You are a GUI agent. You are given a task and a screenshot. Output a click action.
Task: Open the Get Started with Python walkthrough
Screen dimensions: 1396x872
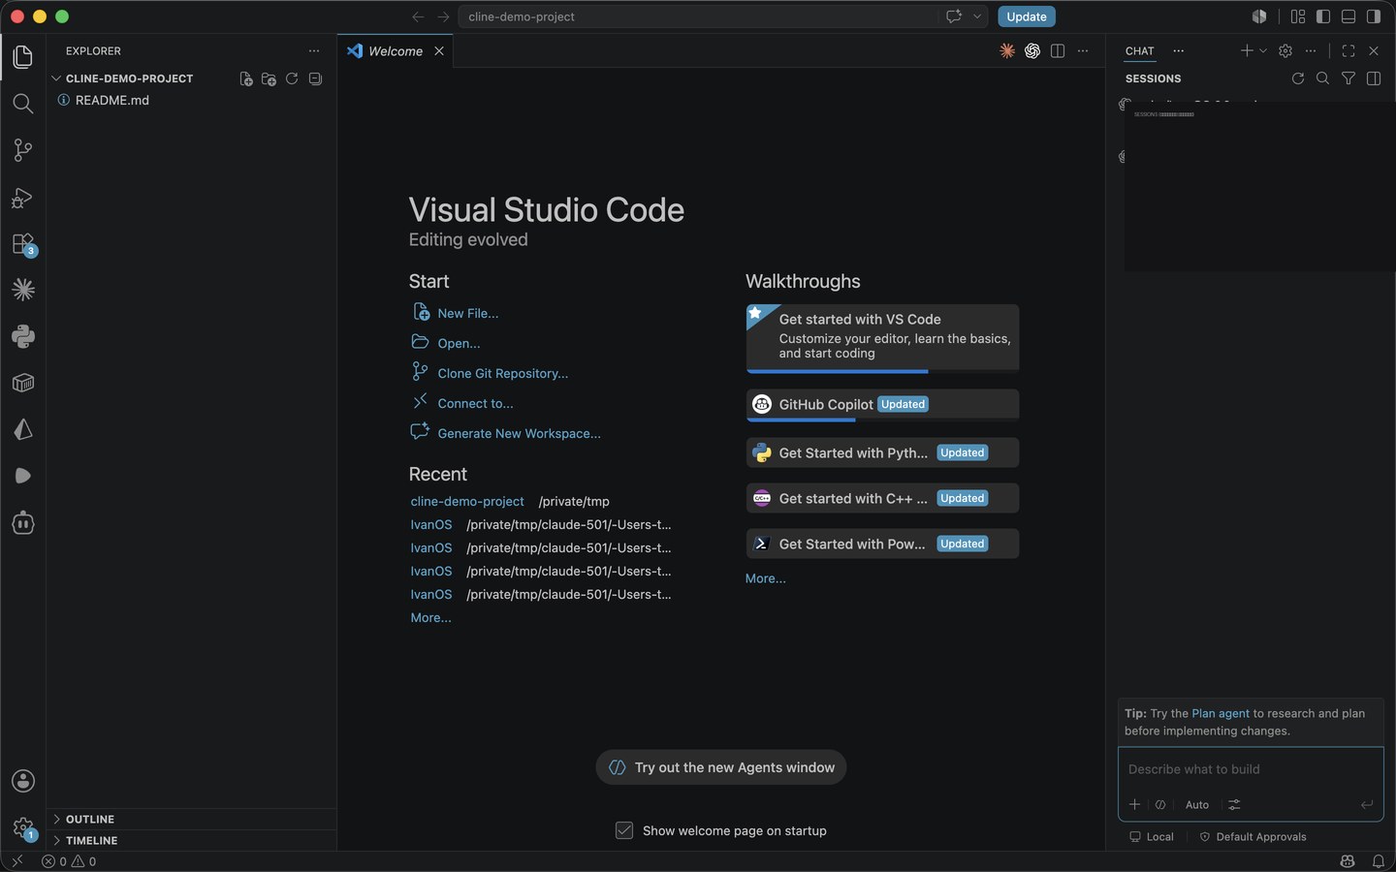882,452
